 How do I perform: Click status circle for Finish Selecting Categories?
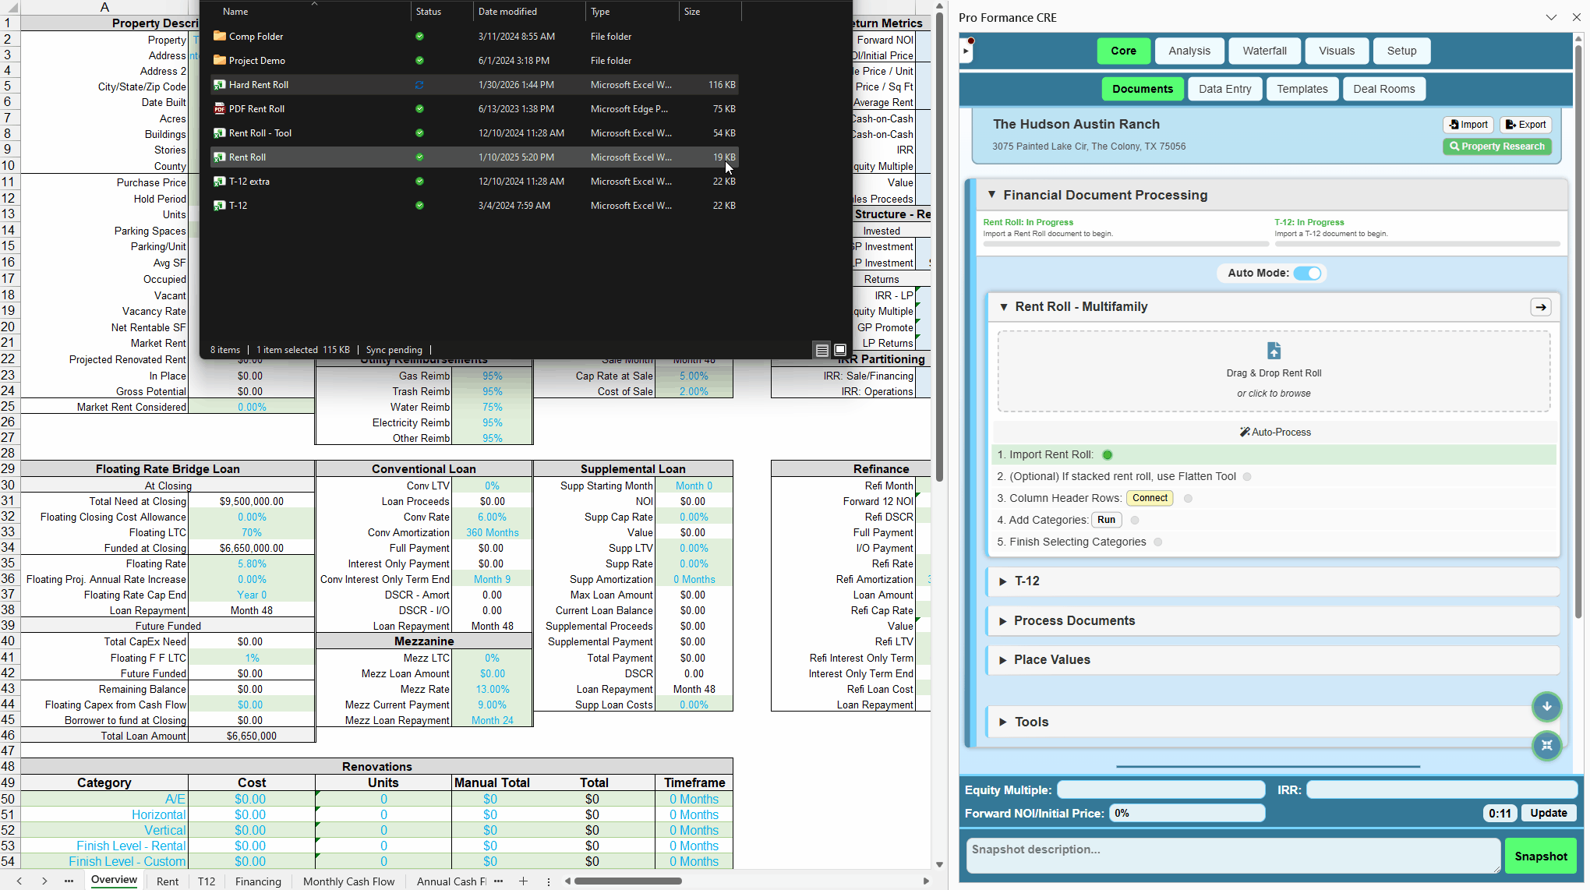(x=1157, y=542)
